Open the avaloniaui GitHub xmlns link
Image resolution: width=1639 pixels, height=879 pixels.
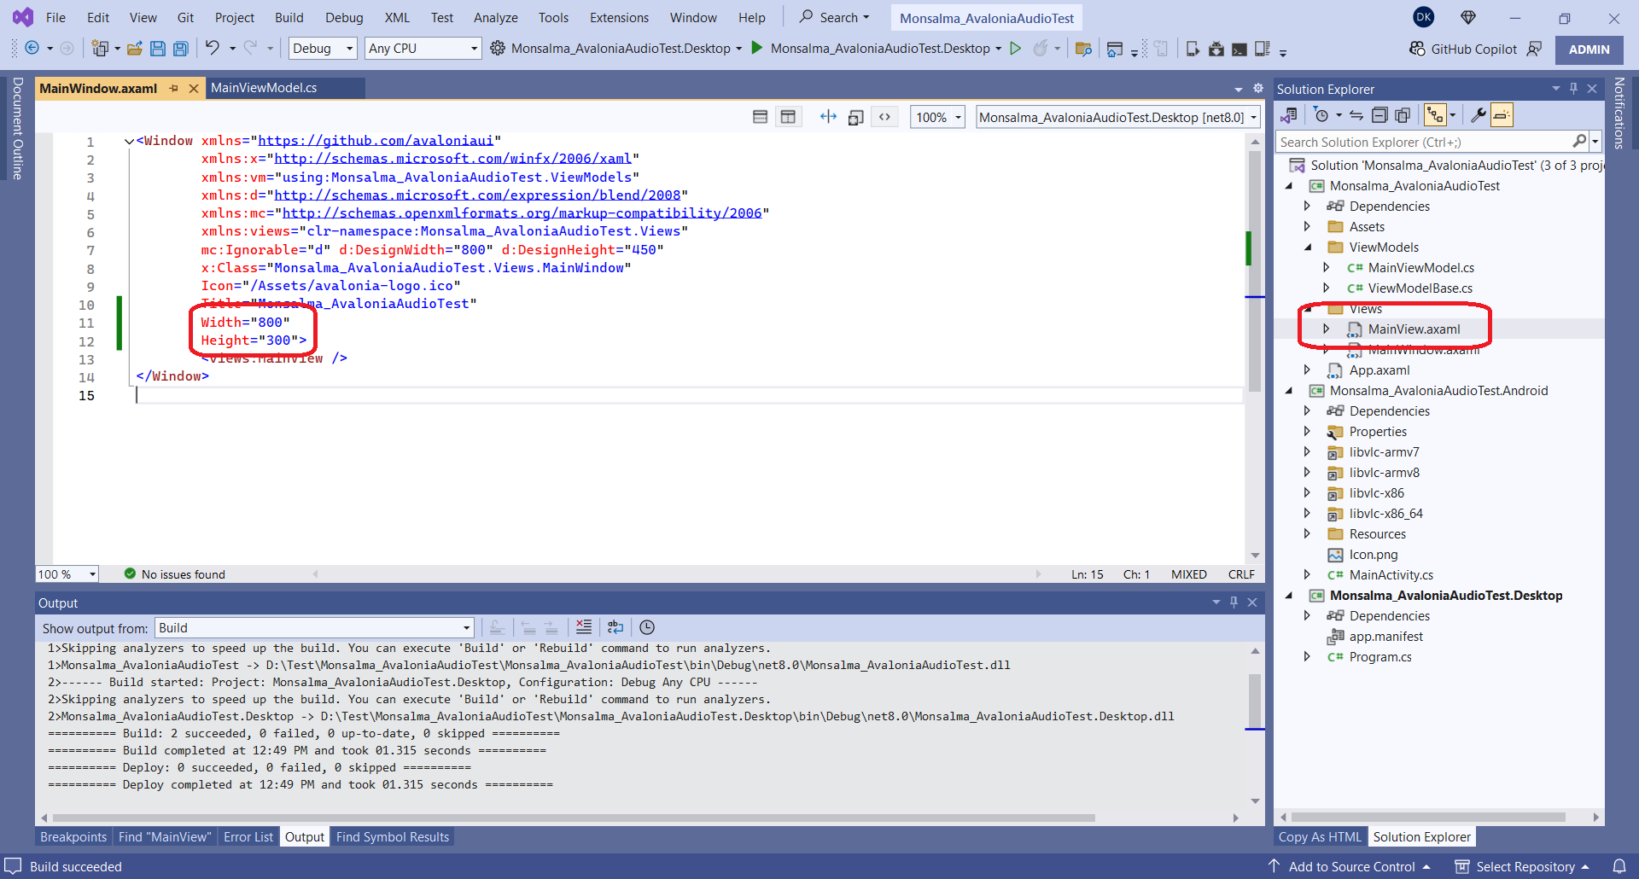point(376,141)
